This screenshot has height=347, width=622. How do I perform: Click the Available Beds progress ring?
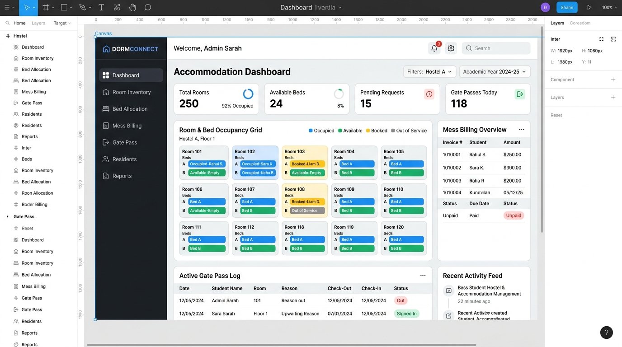[x=339, y=94]
